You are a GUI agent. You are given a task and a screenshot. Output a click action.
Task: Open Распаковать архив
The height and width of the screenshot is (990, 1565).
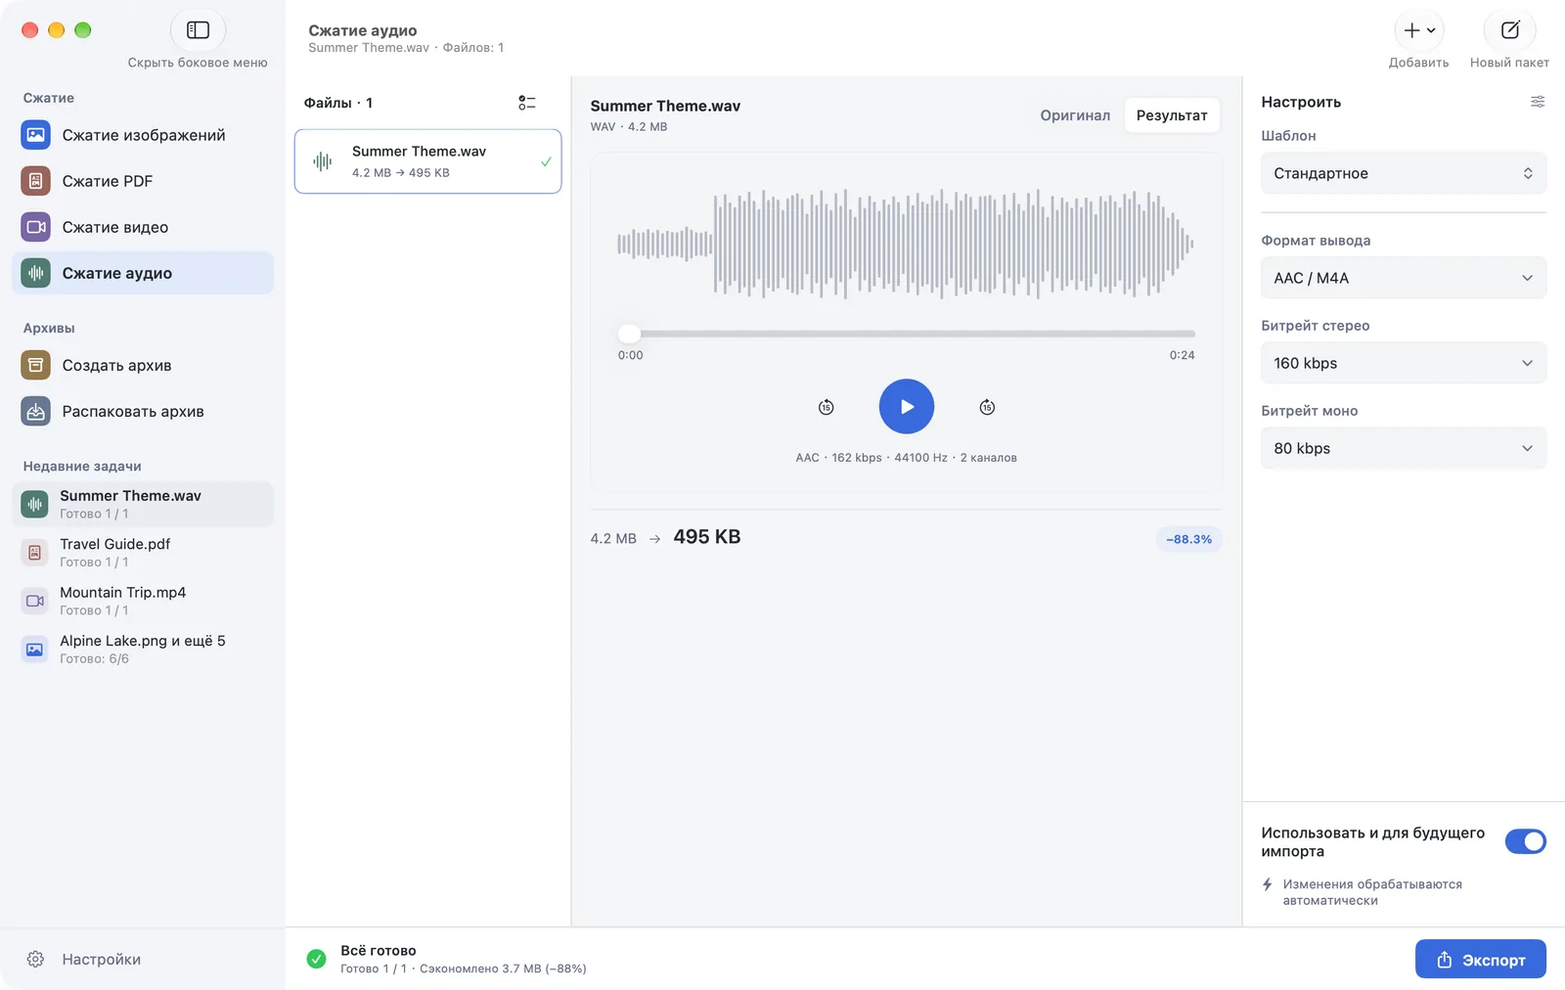click(x=143, y=411)
